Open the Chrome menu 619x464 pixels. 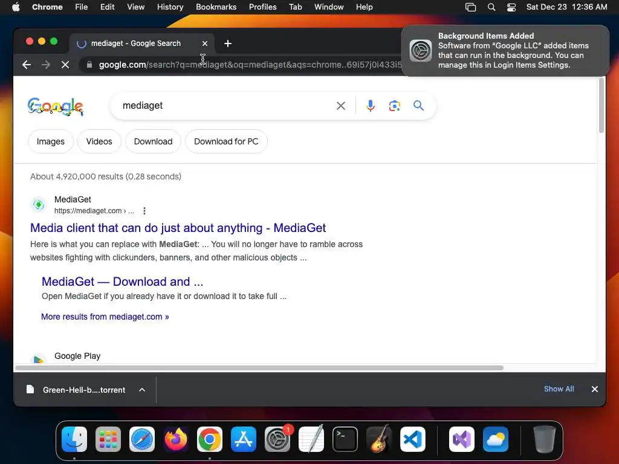tap(47, 7)
